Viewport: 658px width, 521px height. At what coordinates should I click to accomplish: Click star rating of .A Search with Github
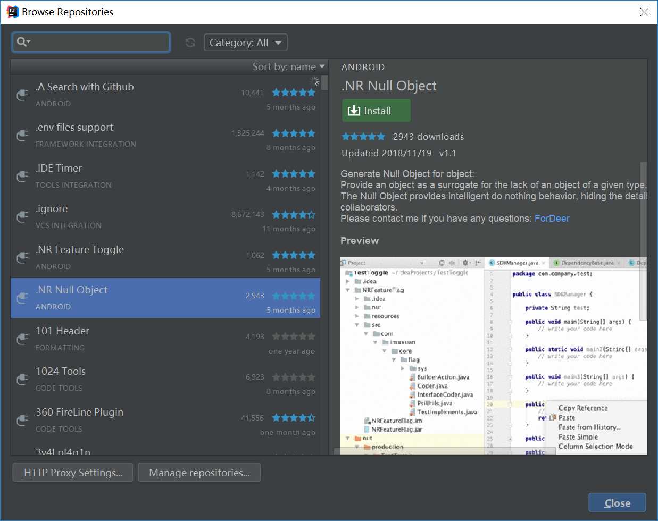click(x=294, y=93)
